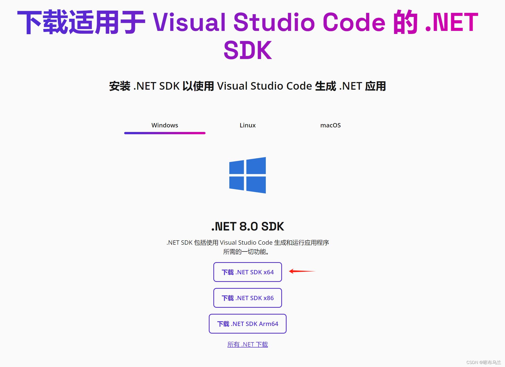This screenshot has height=367, width=505.
Task: Select the Windows tab
Action: coord(165,125)
